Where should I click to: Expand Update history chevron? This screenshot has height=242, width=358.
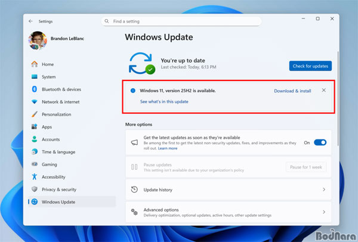click(324, 190)
